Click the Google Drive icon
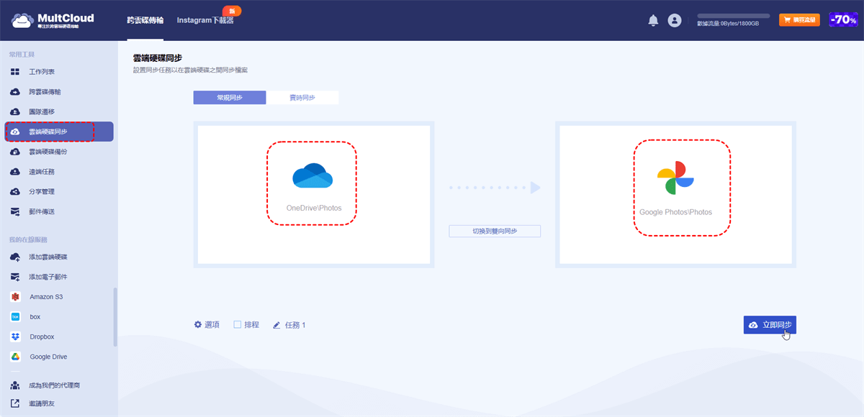864x417 pixels. (14, 357)
